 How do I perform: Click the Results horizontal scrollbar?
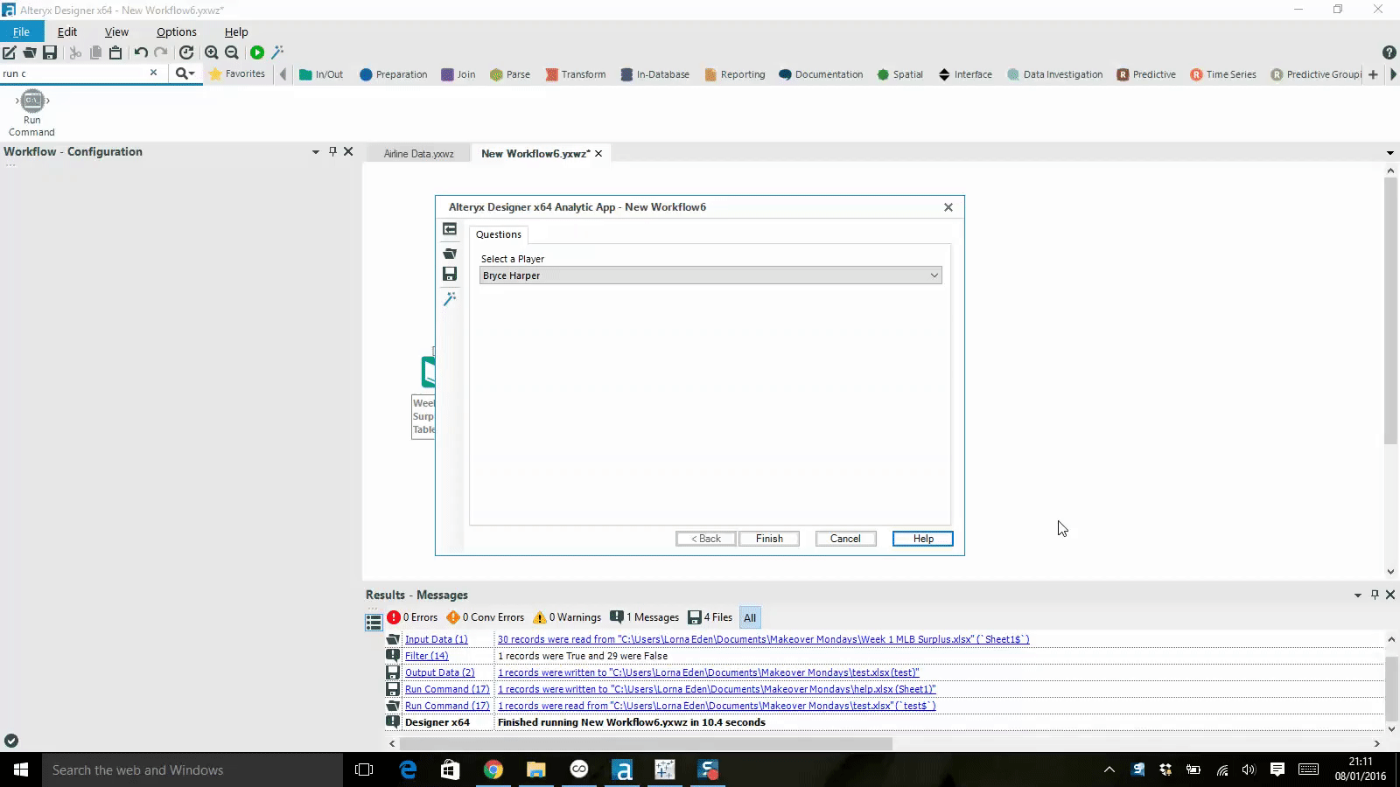pos(646,744)
